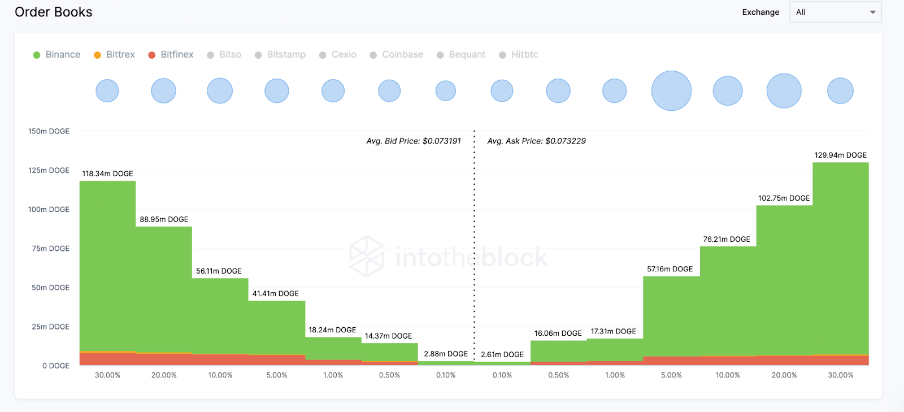Click the largest bubble above 5.00% ask bar
This screenshot has height=412, width=904.
(671, 90)
